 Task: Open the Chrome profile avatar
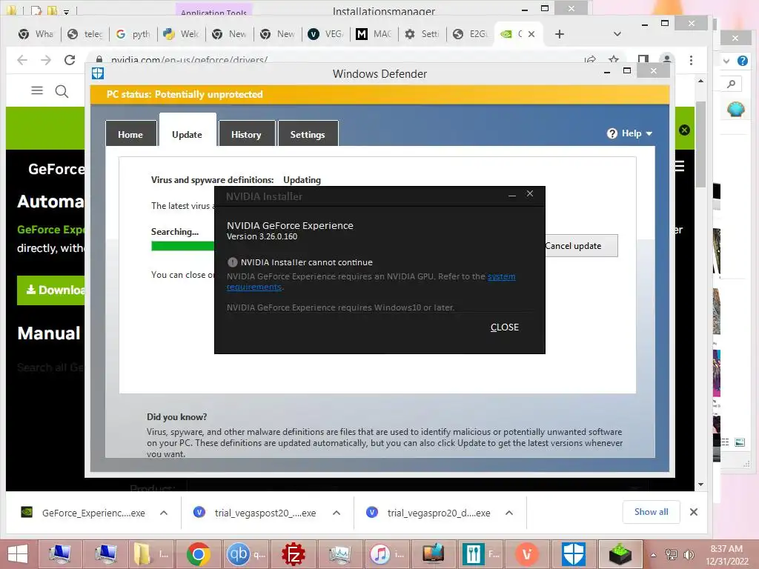coord(667,59)
